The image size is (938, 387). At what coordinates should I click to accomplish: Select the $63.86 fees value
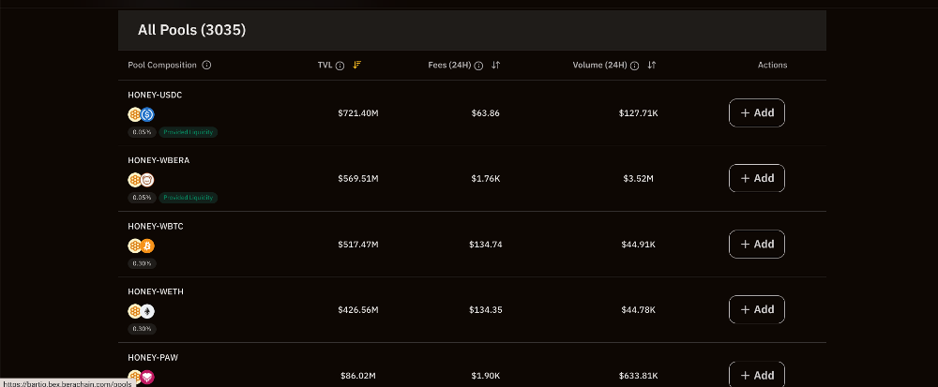tap(485, 112)
